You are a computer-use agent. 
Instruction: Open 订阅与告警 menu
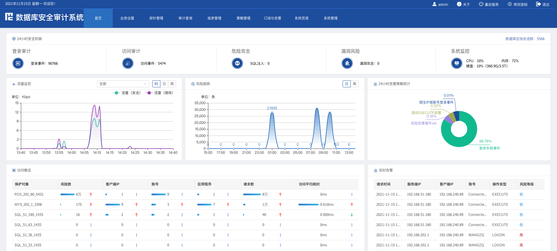[x=273, y=18]
